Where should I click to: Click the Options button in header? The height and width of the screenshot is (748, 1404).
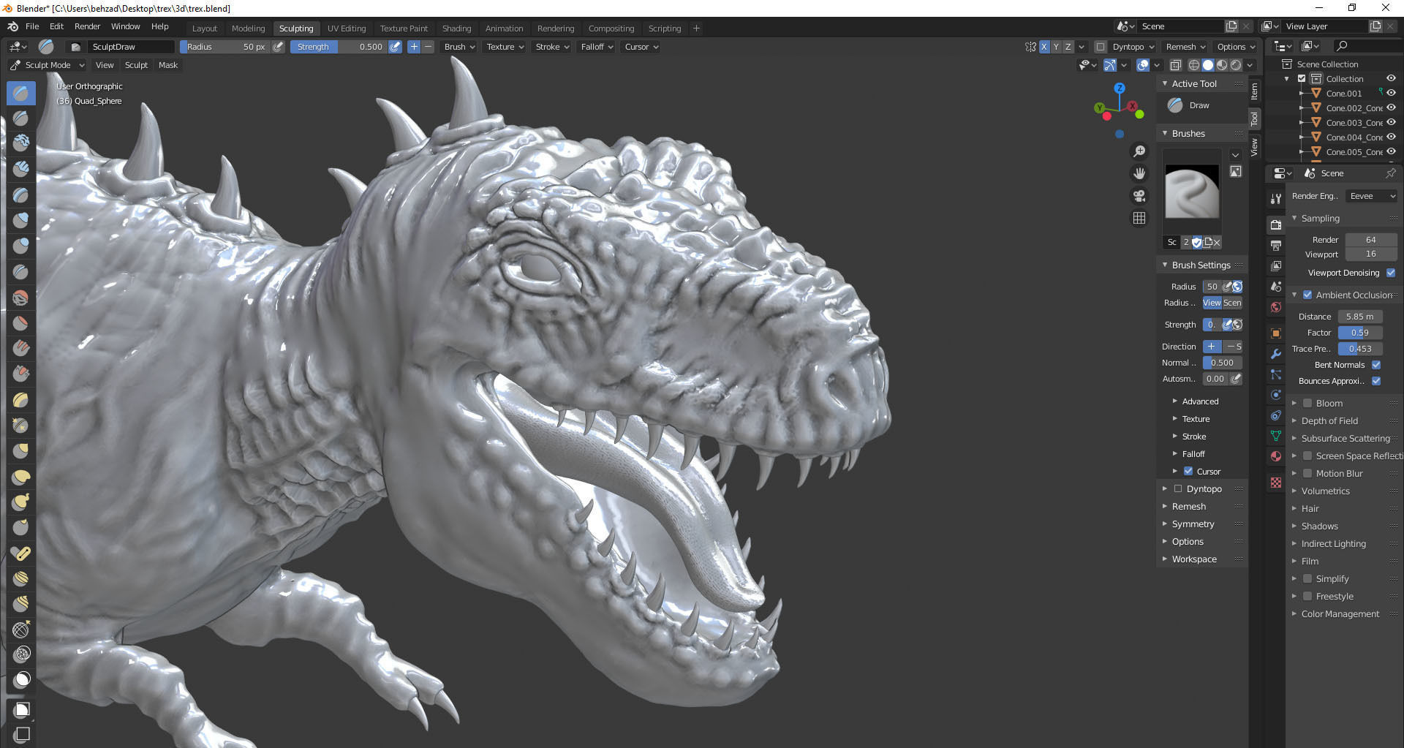click(1236, 47)
